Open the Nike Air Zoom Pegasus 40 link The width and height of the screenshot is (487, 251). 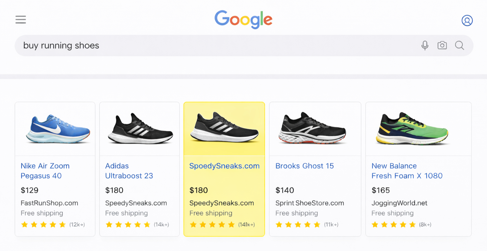45,171
